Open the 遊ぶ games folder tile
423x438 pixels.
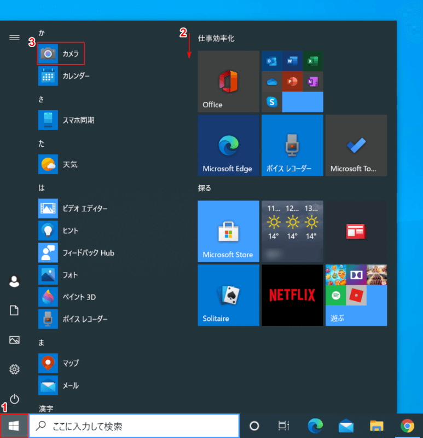tap(356, 295)
